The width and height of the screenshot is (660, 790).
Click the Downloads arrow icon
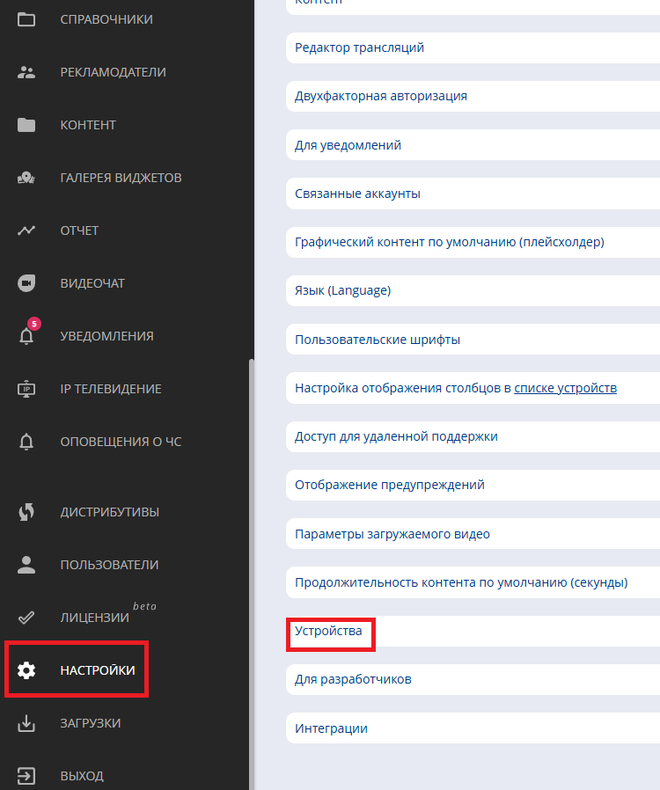pyautogui.click(x=26, y=723)
